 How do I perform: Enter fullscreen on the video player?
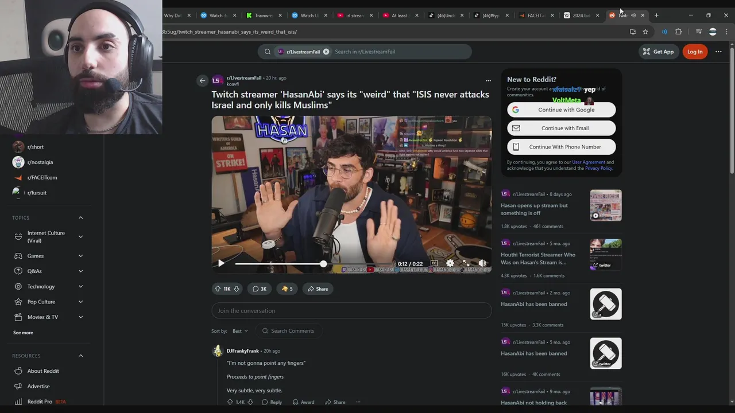pos(466,263)
